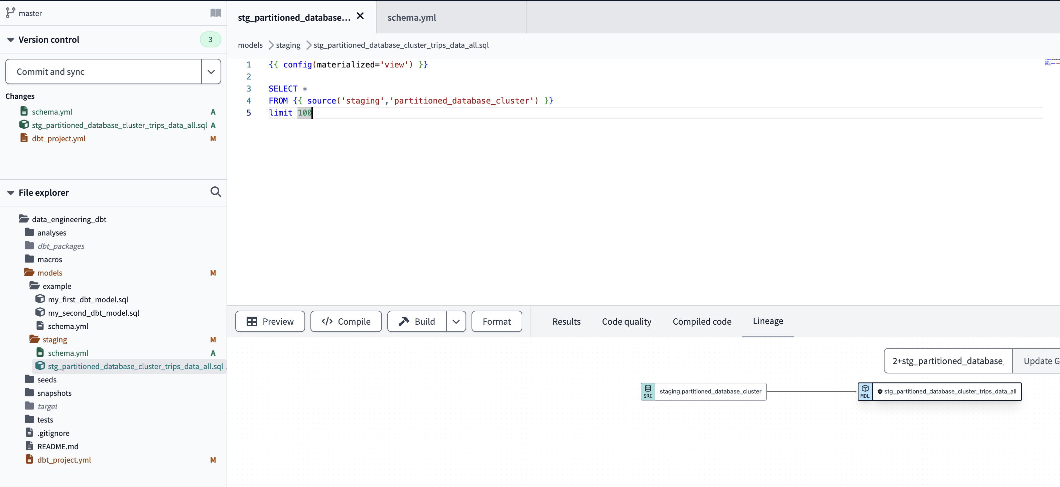Click the Format button
Viewport: 1060px width, 487px height.
pos(497,322)
